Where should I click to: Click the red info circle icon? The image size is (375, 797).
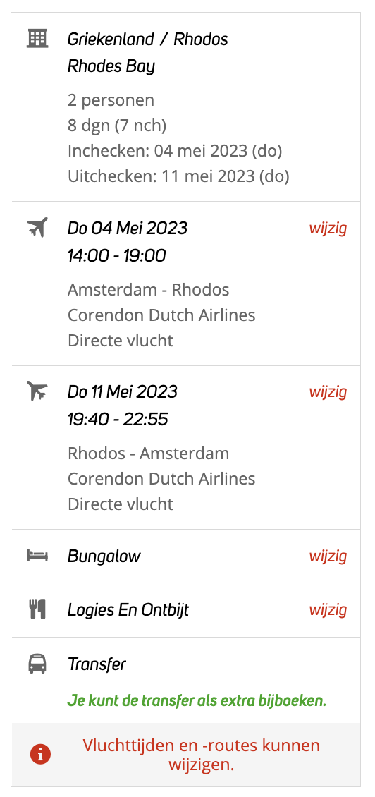[41, 755]
